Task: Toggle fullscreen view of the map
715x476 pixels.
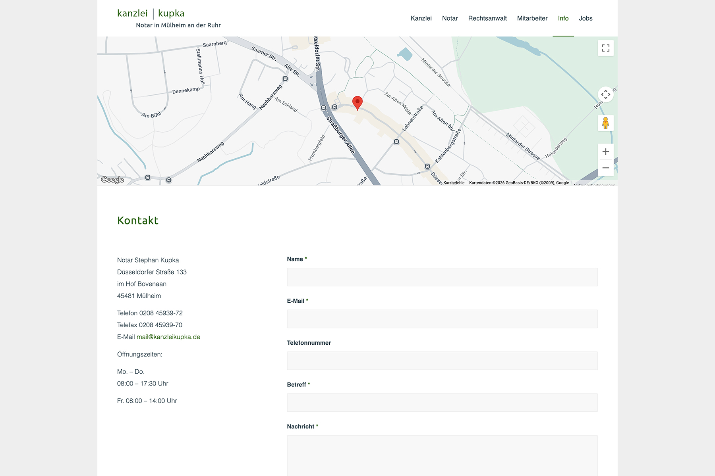Action: 605,48
